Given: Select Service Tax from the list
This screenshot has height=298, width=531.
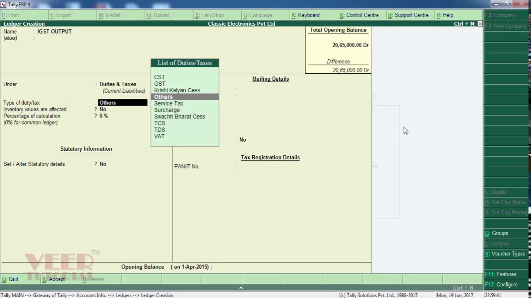Looking at the screenshot, I should 185,103.
